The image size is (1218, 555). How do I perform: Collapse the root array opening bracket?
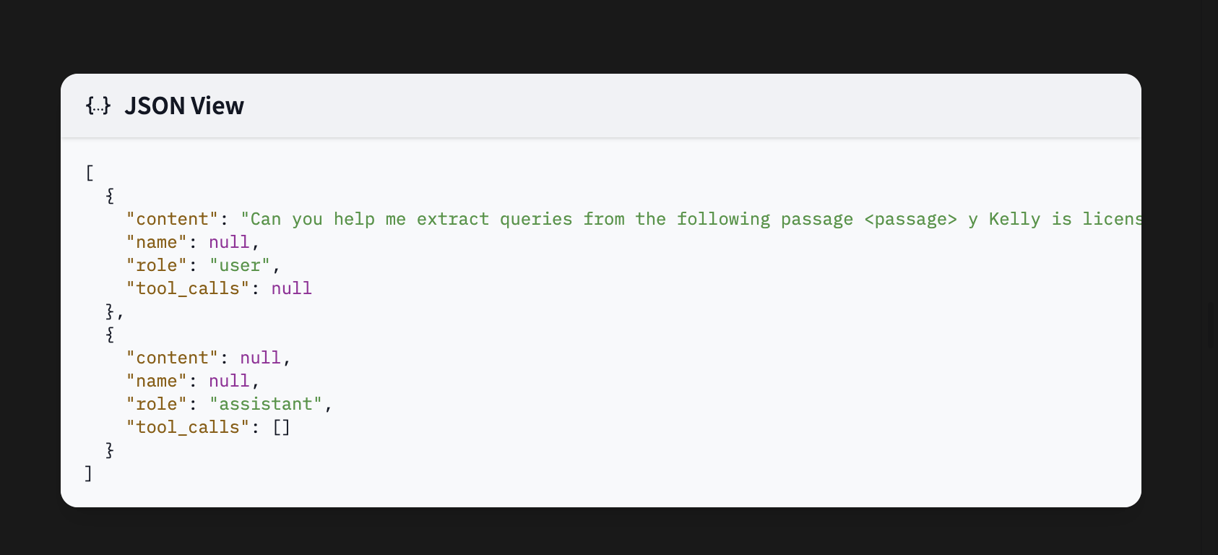90,173
